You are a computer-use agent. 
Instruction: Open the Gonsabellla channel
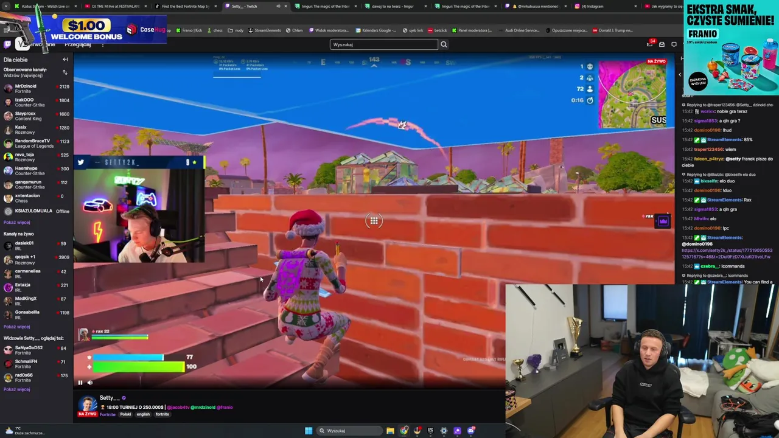pos(37,315)
